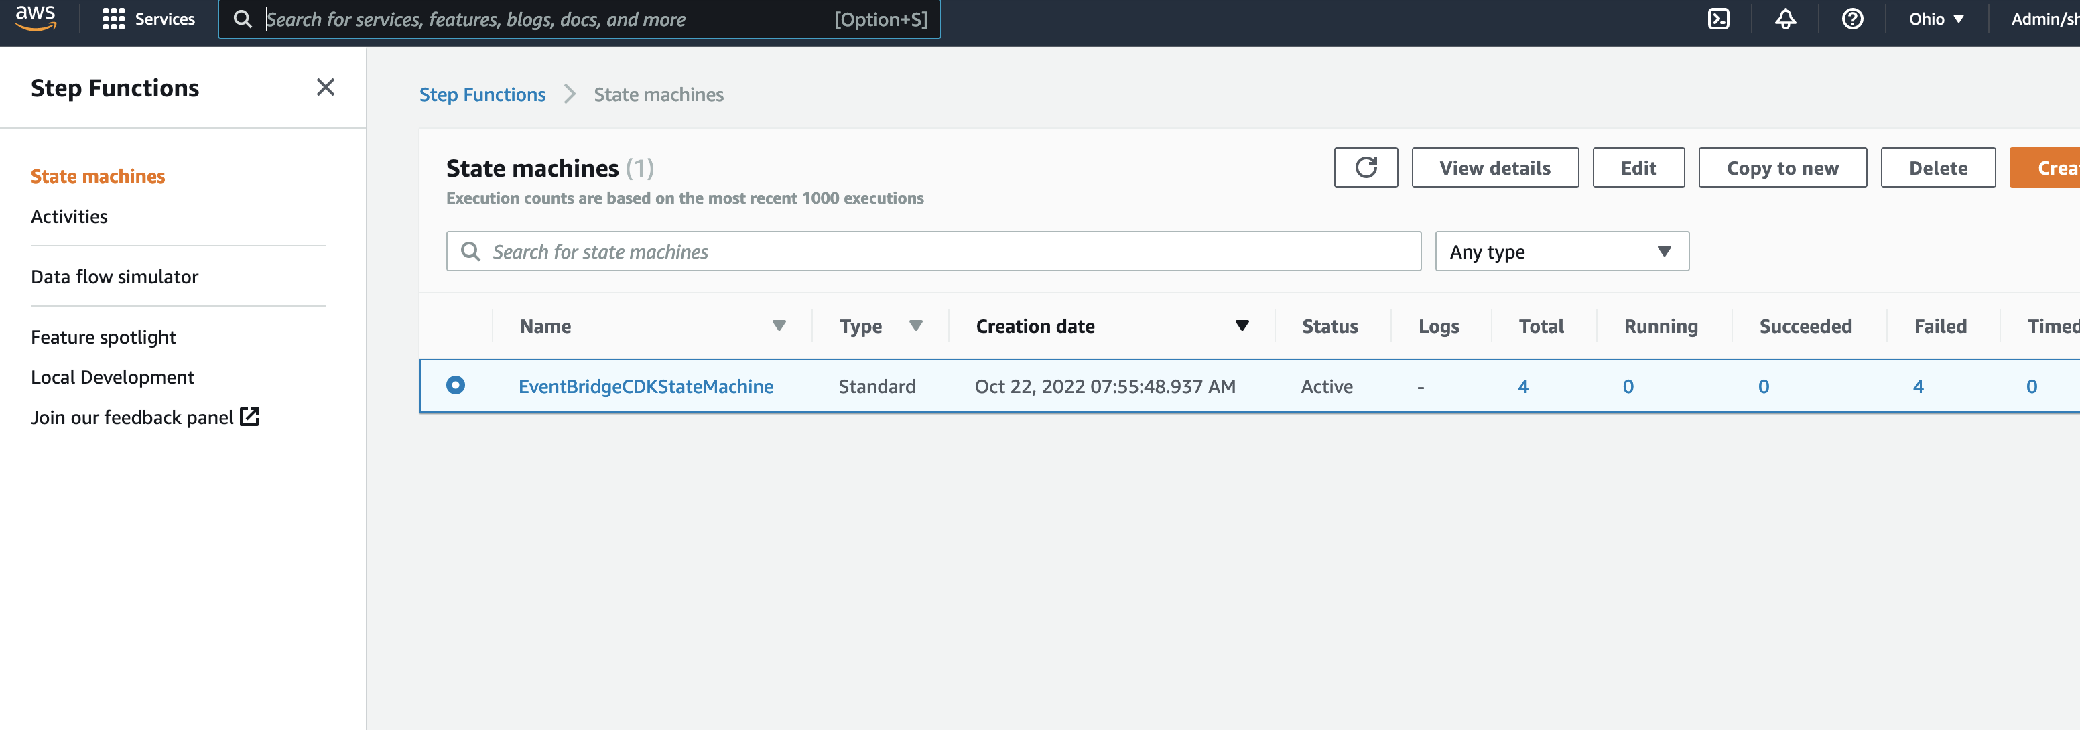
Task: Open the Ohio region dropdown
Action: (x=1937, y=19)
